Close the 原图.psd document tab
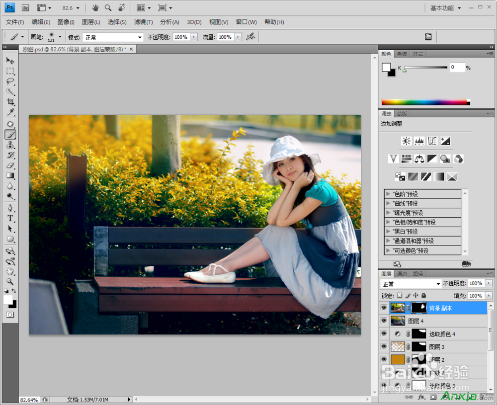 (x=131, y=49)
